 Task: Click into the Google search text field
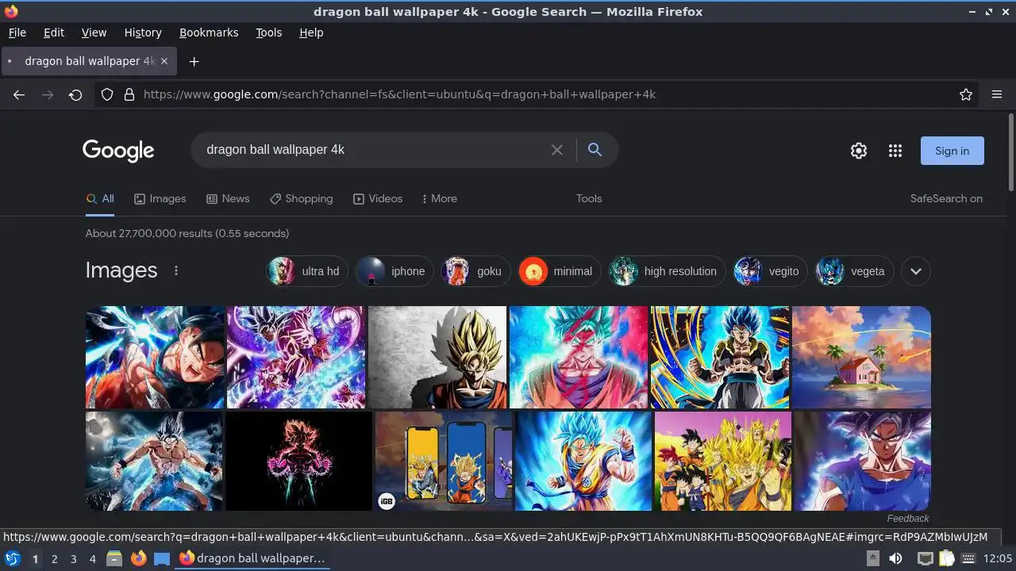[x=373, y=150]
